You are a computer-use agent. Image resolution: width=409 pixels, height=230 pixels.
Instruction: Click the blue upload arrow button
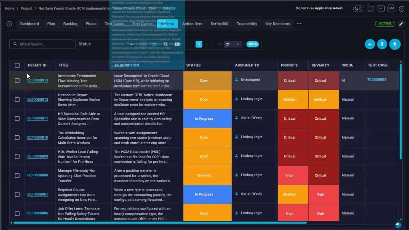pos(395,44)
